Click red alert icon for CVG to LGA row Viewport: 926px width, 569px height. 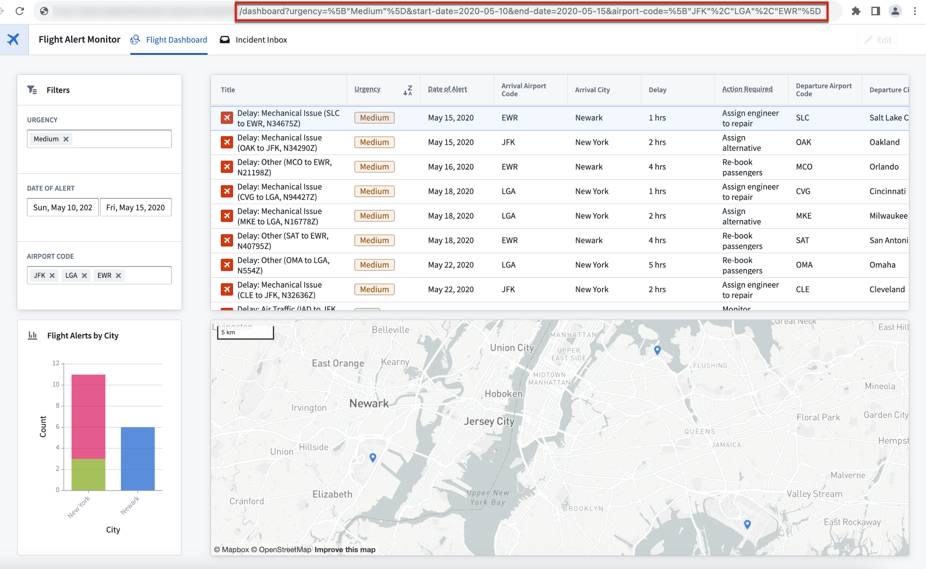coord(227,191)
